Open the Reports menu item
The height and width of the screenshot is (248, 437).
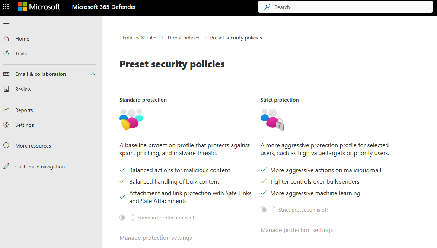point(24,110)
